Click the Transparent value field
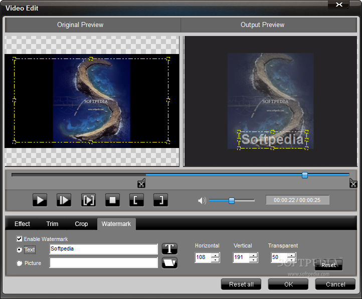The width and height of the screenshot is (362, 299). click(x=280, y=257)
